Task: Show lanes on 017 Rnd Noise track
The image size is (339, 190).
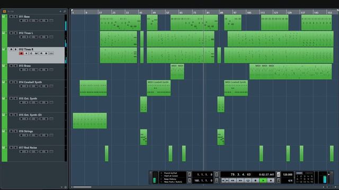Action: 51,151
